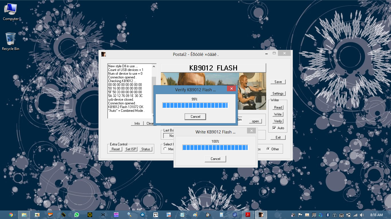Image resolution: width=391 pixels, height=219 pixels.
Task: Open WhatsApp from the taskbar
Action: pyautogui.click(x=77, y=215)
